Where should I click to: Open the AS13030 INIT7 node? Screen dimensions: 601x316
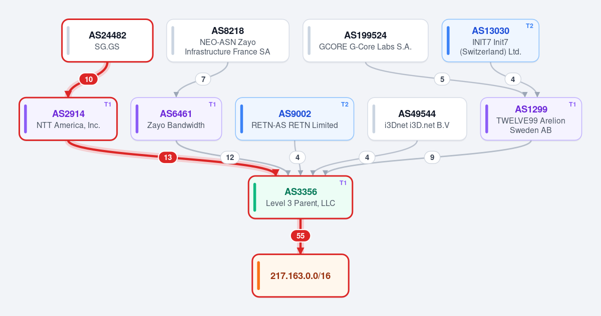490,40
